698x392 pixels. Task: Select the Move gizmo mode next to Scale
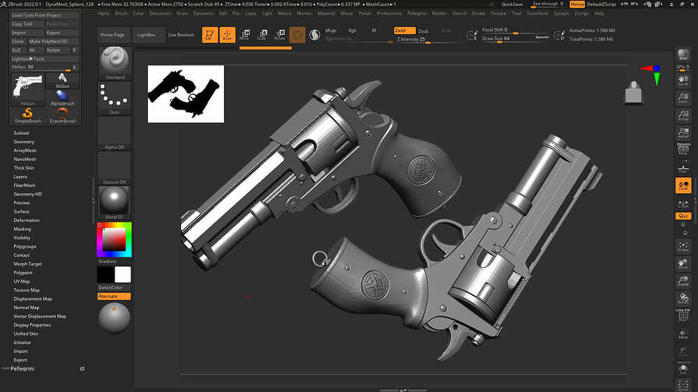click(x=244, y=35)
